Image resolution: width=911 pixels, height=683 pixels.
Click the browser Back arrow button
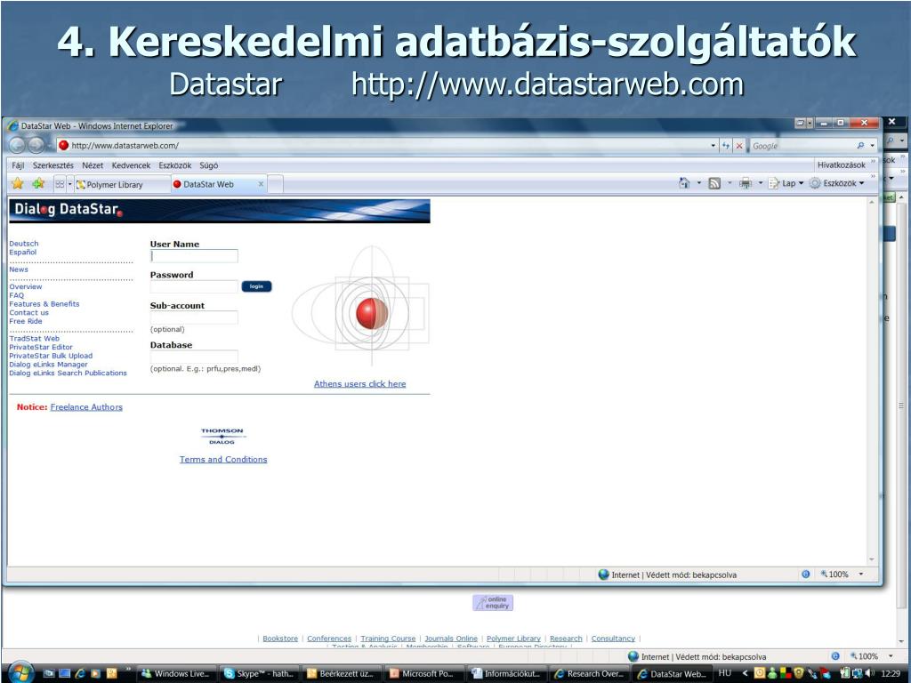click(x=18, y=145)
